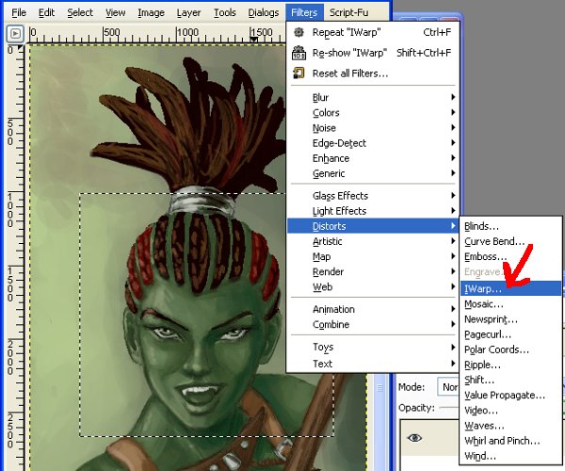
Task: Open the layer Mode dropdown
Action: click(x=448, y=387)
